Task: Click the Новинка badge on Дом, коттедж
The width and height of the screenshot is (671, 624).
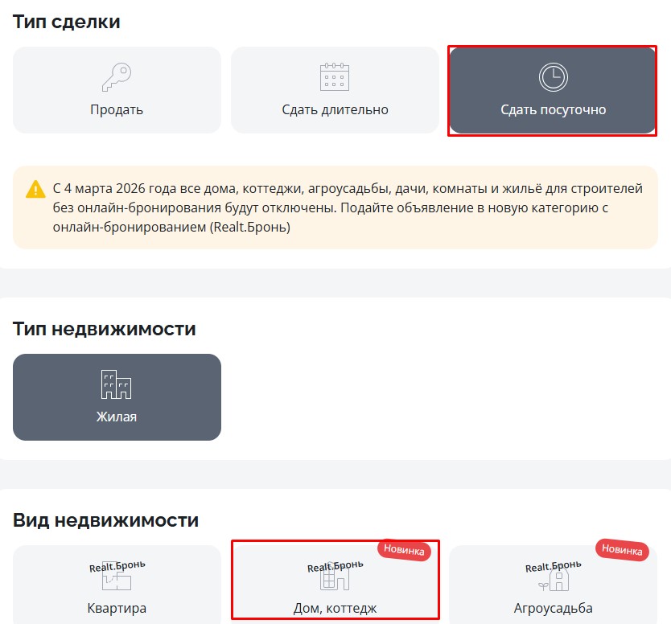Action: 404,551
